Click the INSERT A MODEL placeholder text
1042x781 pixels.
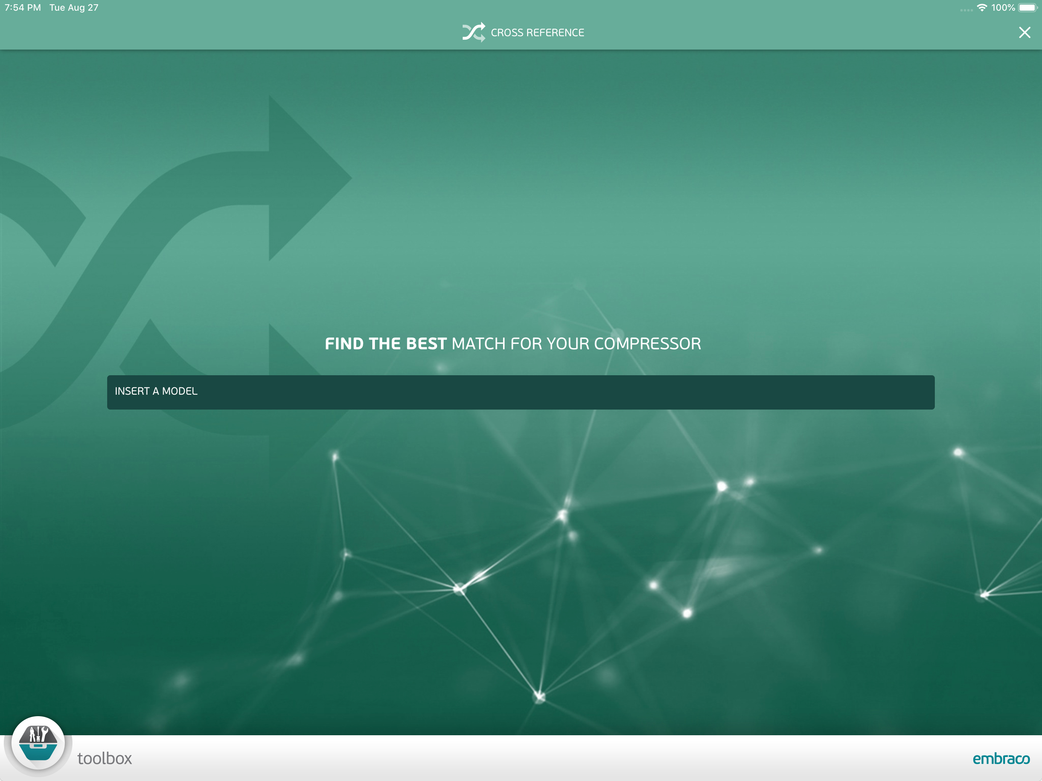click(156, 391)
